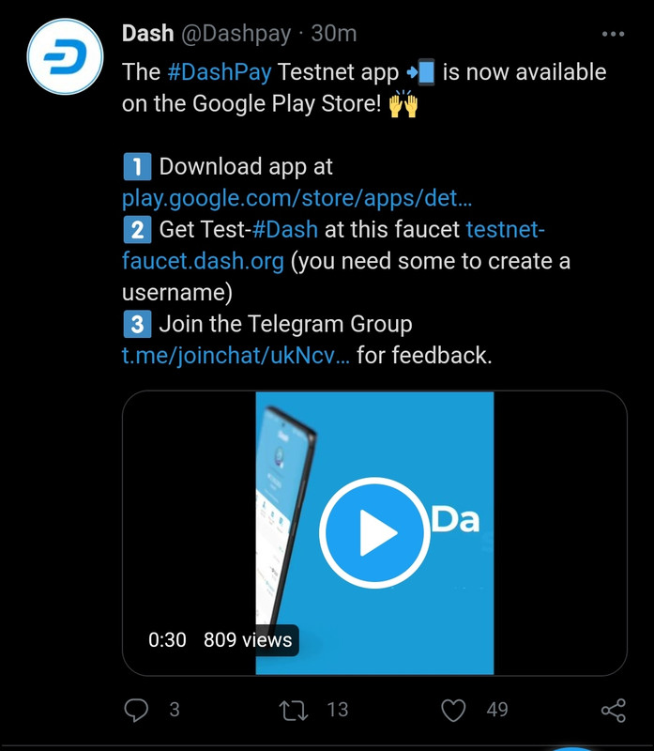The height and width of the screenshot is (751, 654).
Task: Retweet using the retweet arrows icon
Action: [x=294, y=711]
